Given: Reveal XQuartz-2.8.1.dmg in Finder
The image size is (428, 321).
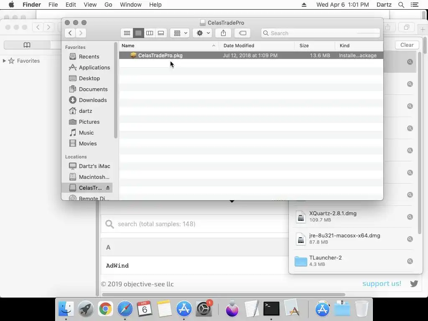Looking at the screenshot, I should click(410, 217).
